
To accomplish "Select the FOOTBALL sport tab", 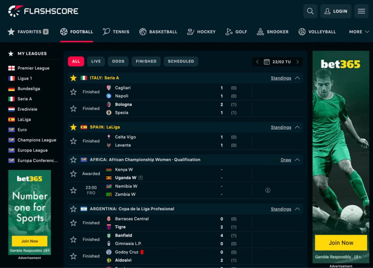I will click(x=76, y=32).
